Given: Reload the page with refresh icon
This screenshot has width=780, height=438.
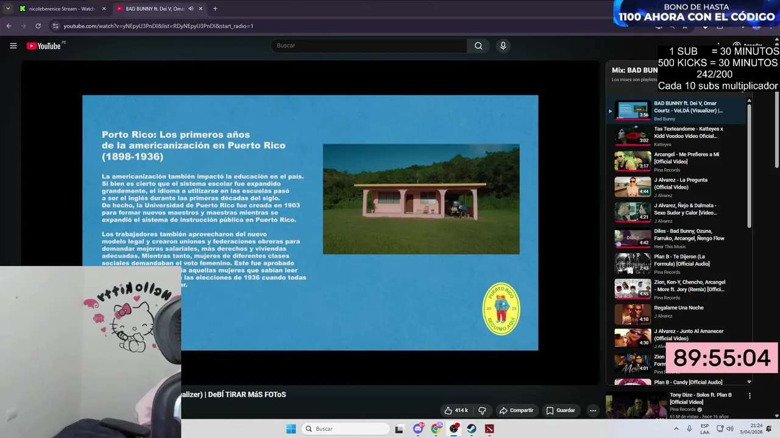Looking at the screenshot, I should click(x=38, y=26).
